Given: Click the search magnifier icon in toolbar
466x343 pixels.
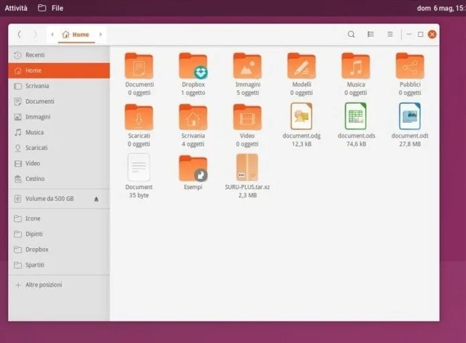Looking at the screenshot, I should pyautogui.click(x=352, y=34).
